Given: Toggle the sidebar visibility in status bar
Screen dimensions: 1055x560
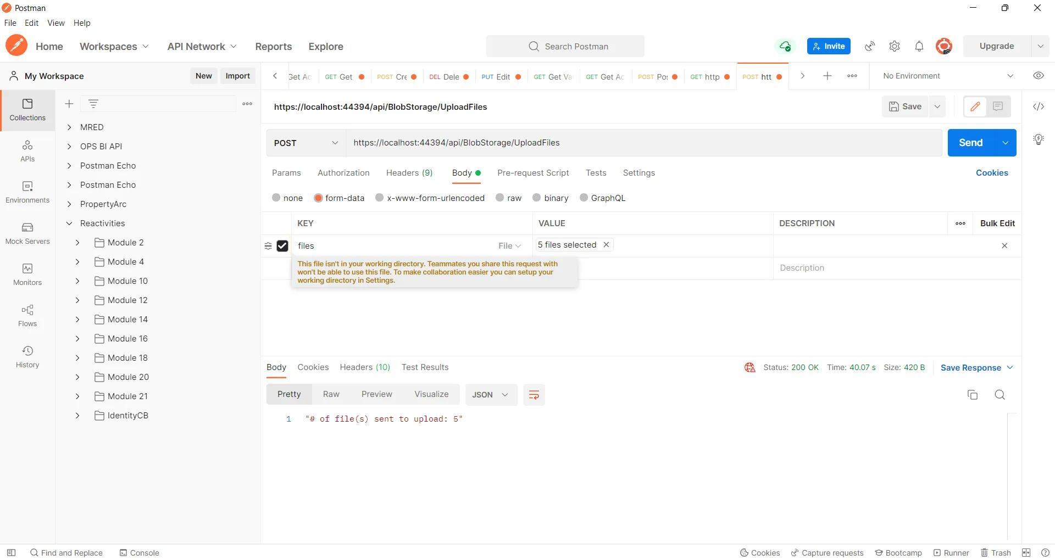Looking at the screenshot, I should [x=11, y=553].
